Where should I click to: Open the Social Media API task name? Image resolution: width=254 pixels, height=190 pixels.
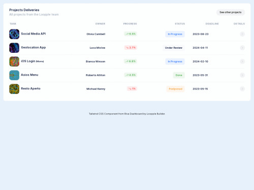(34, 34)
